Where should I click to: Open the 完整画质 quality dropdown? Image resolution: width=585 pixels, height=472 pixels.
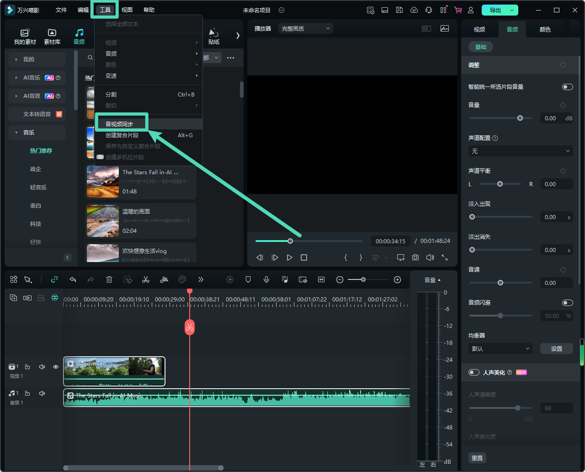point(305,28)
